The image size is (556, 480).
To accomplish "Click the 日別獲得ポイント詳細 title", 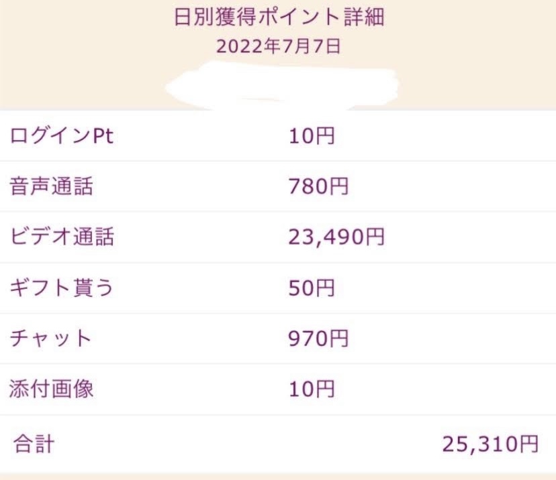I will click(x=279, y=17).
